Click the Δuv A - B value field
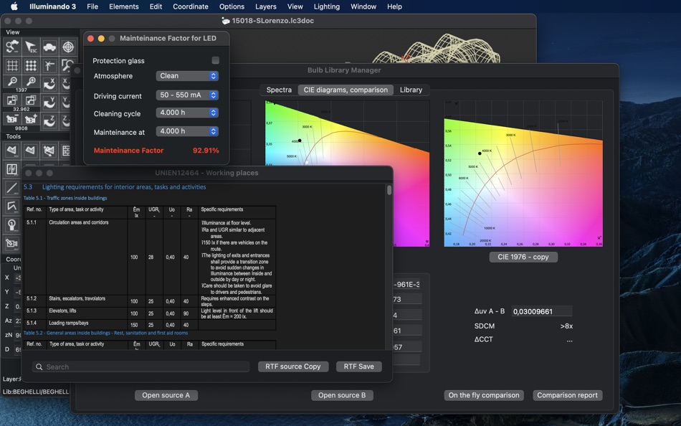The width and height of the screenshot is (681, 426). (541, 311)
